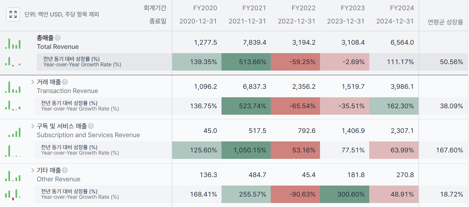Expand the 거래 매출 row chevron
The height and width of the screenshot is (207, 469).
(32, 82)
